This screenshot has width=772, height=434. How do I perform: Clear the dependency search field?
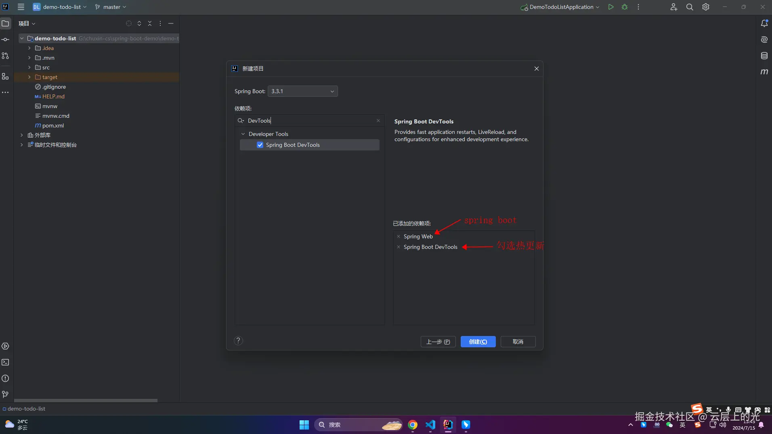point(378,121)
